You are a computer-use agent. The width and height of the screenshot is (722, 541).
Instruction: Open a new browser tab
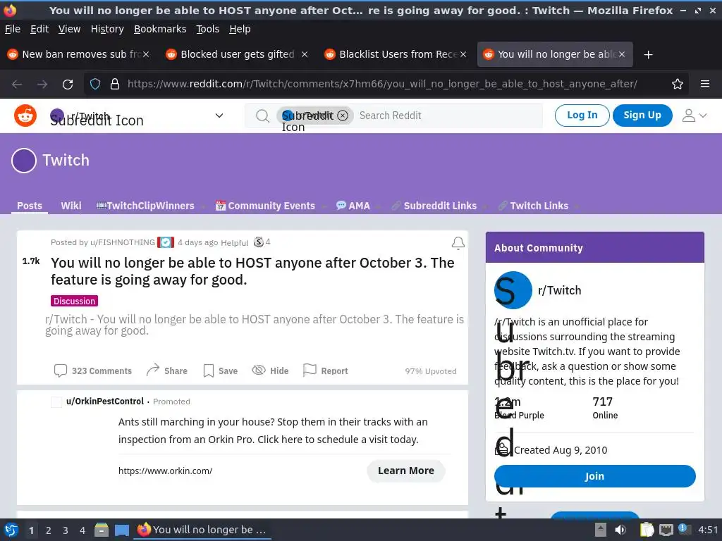click(x=649, y=55)
